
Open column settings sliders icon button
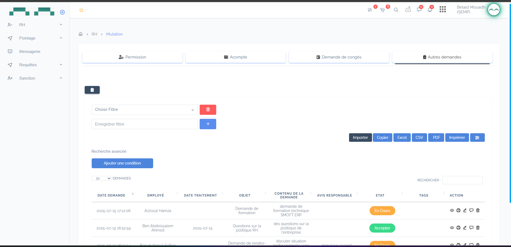(477, 138)
